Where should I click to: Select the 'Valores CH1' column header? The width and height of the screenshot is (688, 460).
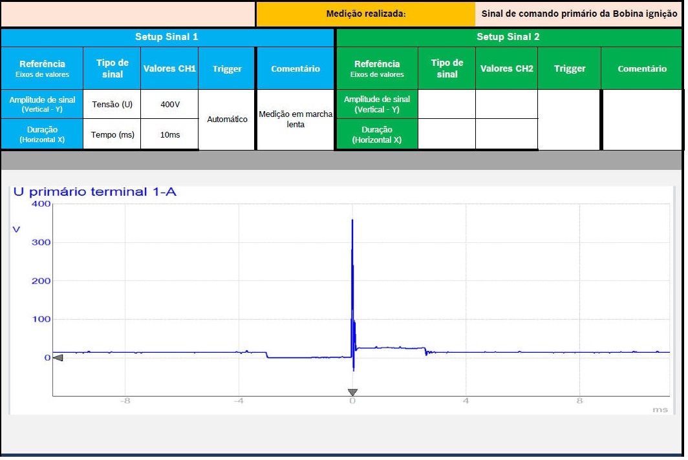tap(169, 68)
